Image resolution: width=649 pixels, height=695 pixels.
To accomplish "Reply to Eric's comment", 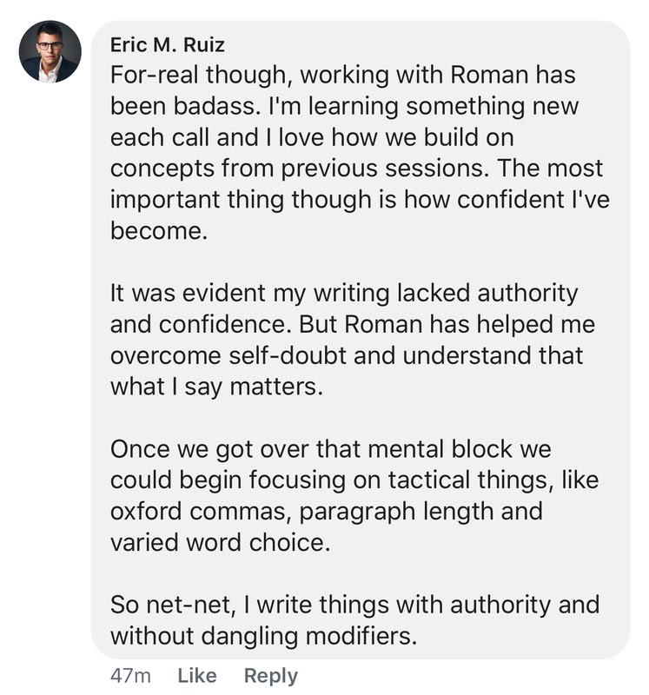I will tap(270, 675).
